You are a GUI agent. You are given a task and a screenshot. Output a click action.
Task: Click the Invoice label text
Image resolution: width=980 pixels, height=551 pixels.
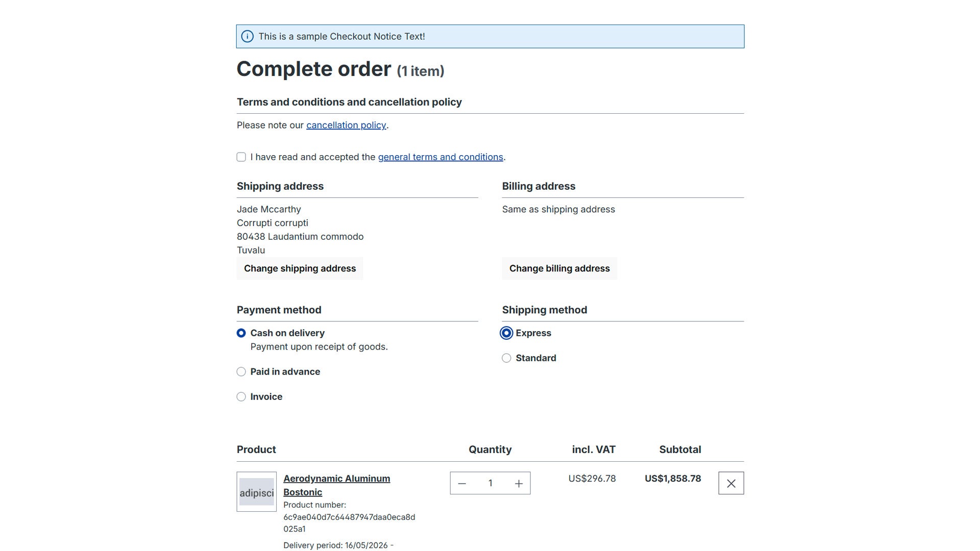(x=266, y=397)
